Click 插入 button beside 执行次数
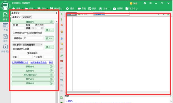This screenshot has height=103, width=173. 49,30
